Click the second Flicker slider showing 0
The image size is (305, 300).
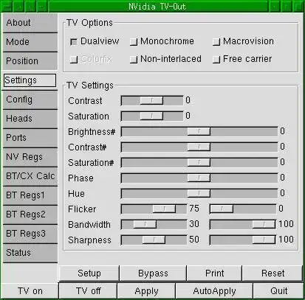tap(243, 209)
